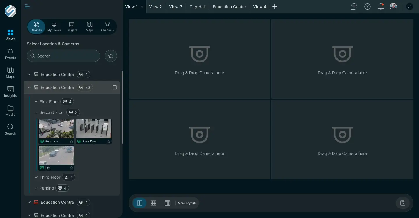Screen dimensions: 419x218
Task: Select the Devices tab
Action: [36, 27]
